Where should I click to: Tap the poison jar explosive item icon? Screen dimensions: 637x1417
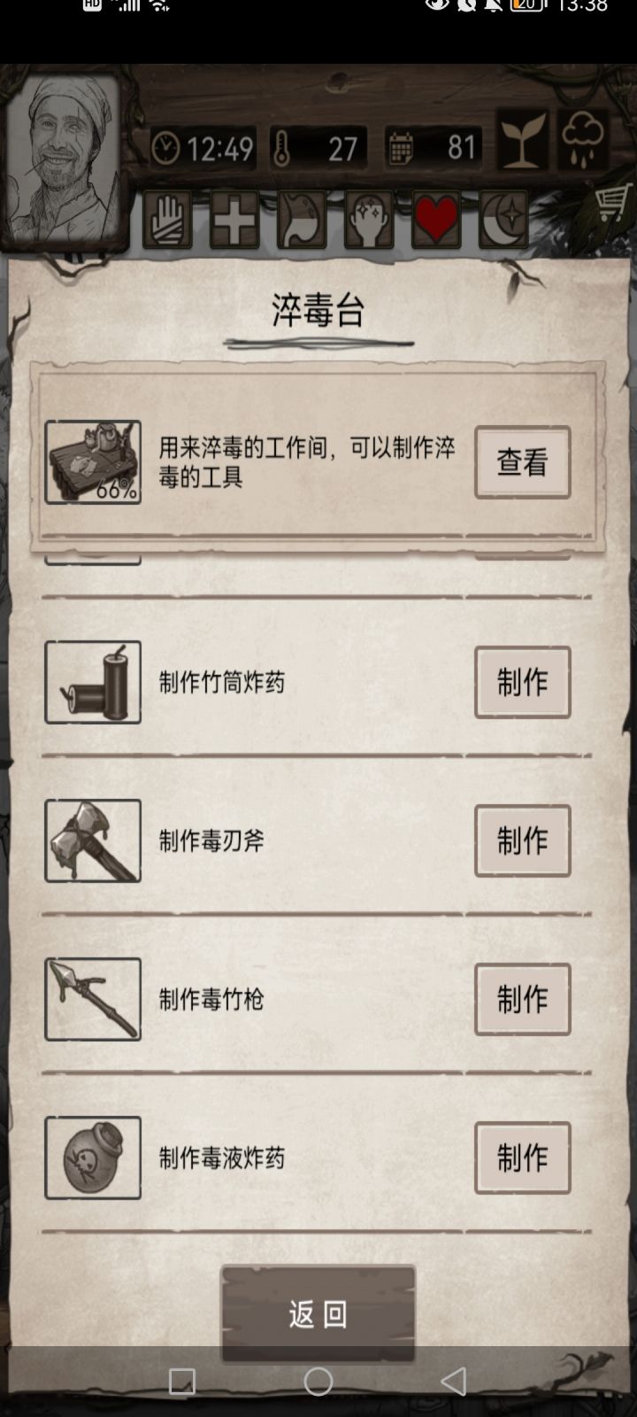[x=93, y=1158]
